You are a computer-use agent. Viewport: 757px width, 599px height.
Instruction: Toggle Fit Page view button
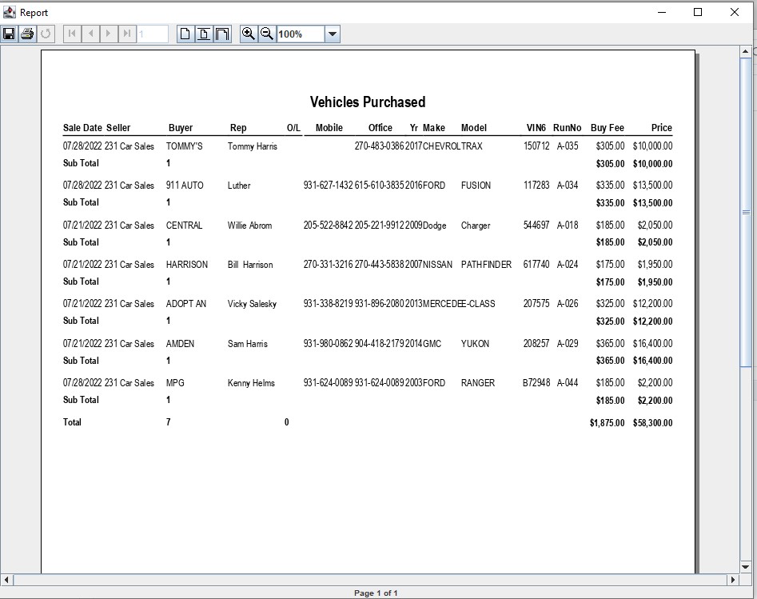[x=204, y=34]
